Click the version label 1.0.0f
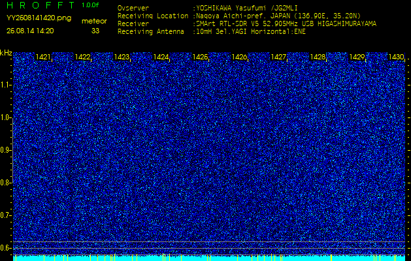 90,5
